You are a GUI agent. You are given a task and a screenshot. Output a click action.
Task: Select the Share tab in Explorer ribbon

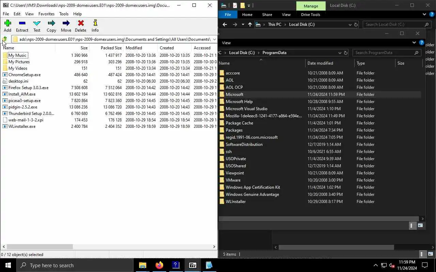267,15
